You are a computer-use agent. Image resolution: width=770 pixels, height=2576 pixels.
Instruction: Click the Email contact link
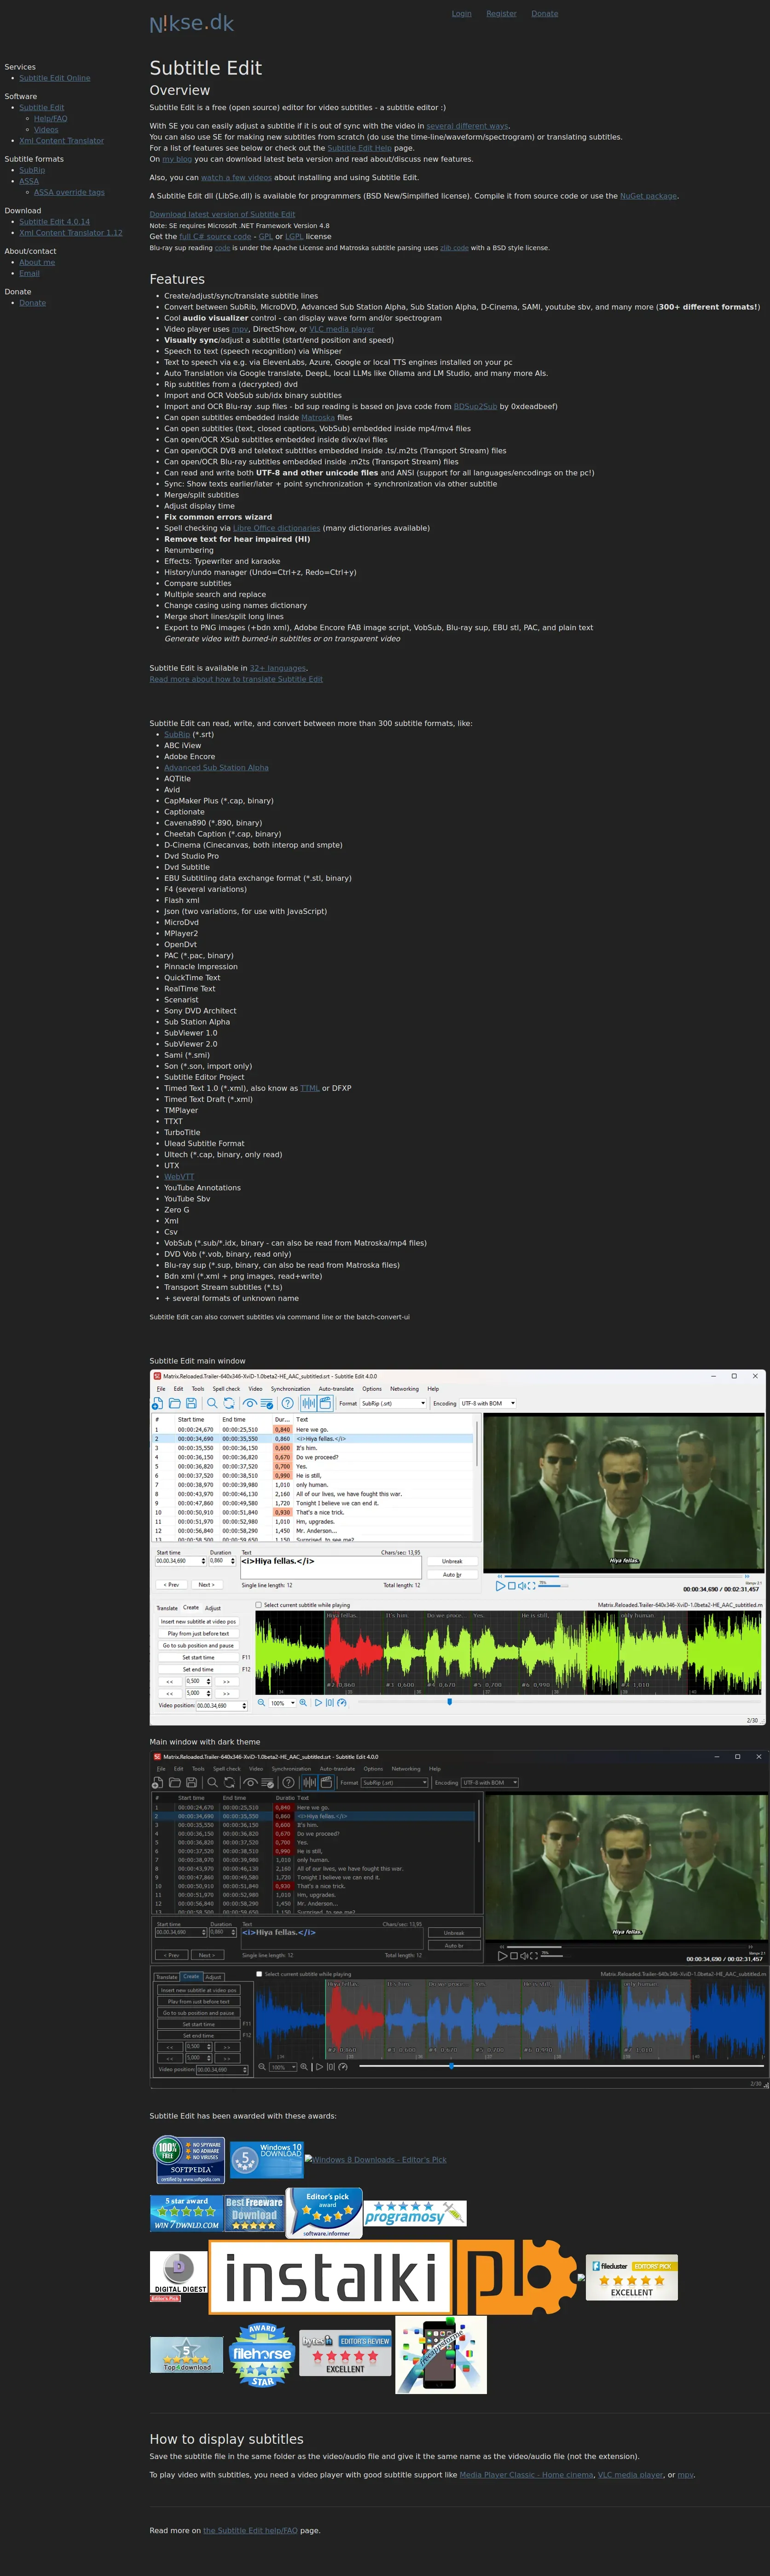tap(30, 273)
